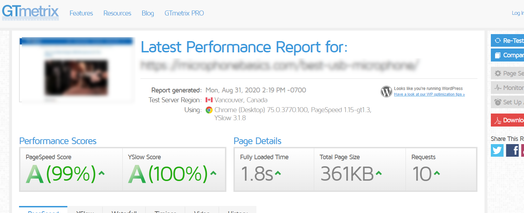Click the WordPress logo icon

click(x=386, y=91)
